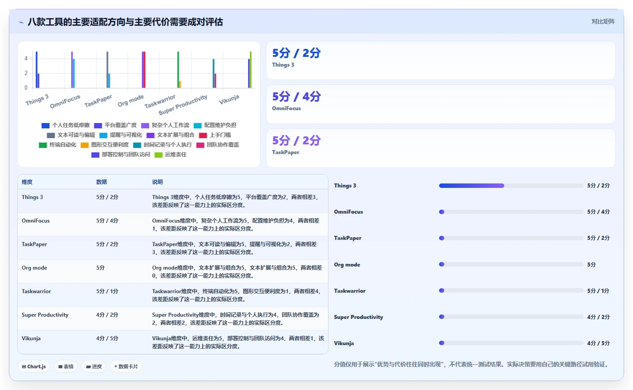The image size is (633, 390).
Task: Select the Org mode table row name
Action: pyautogui.click(x=34, y=268)
